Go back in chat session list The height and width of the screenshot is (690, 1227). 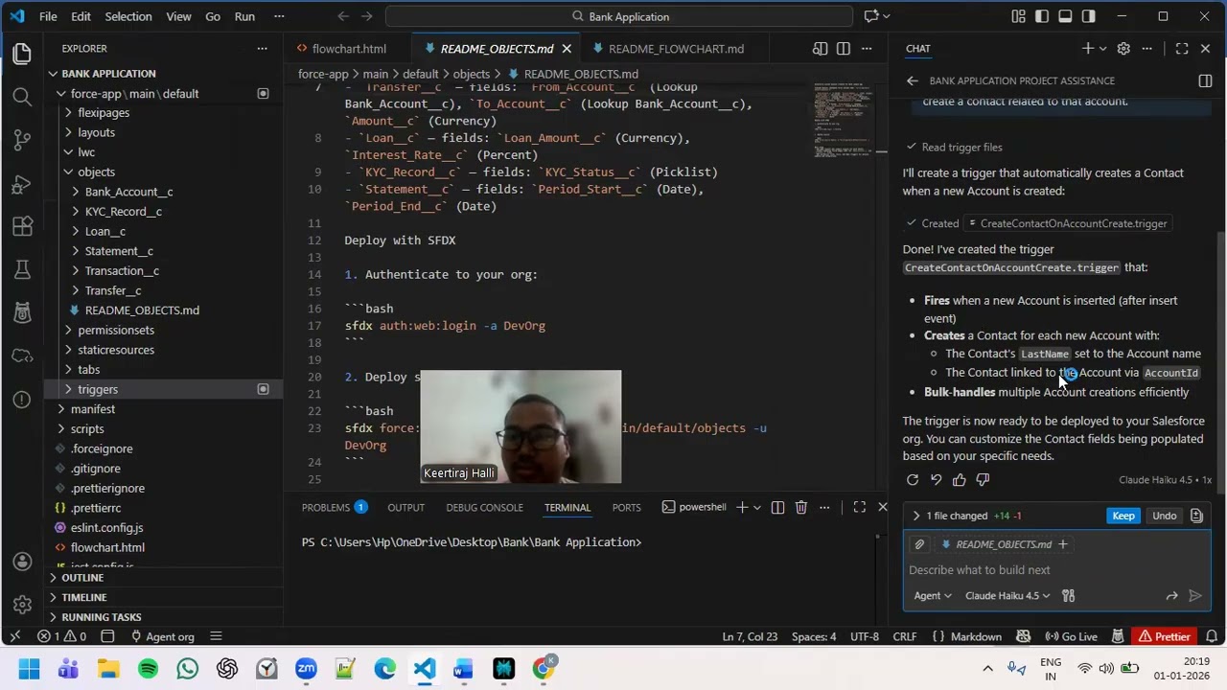pyautogui.click(x=913, y=80)
